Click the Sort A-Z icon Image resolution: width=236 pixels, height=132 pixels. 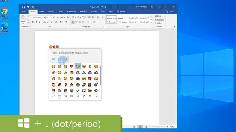coord(98,18)
